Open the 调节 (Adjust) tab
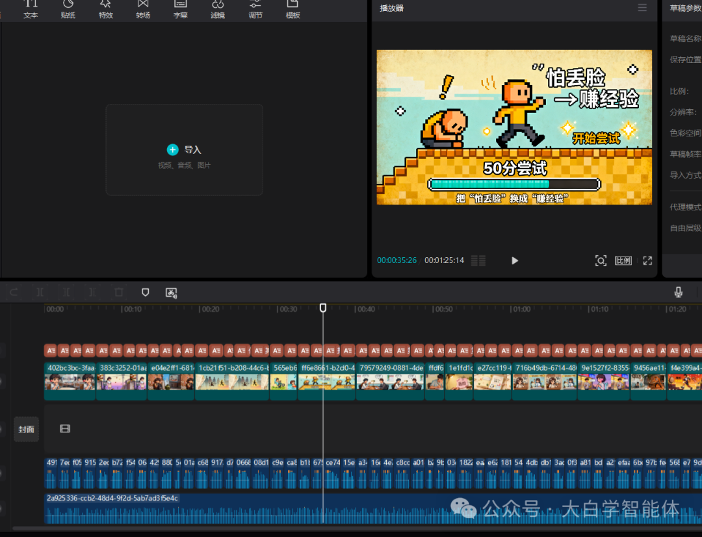Screen dimensions: 702x537 coord(255,9)
